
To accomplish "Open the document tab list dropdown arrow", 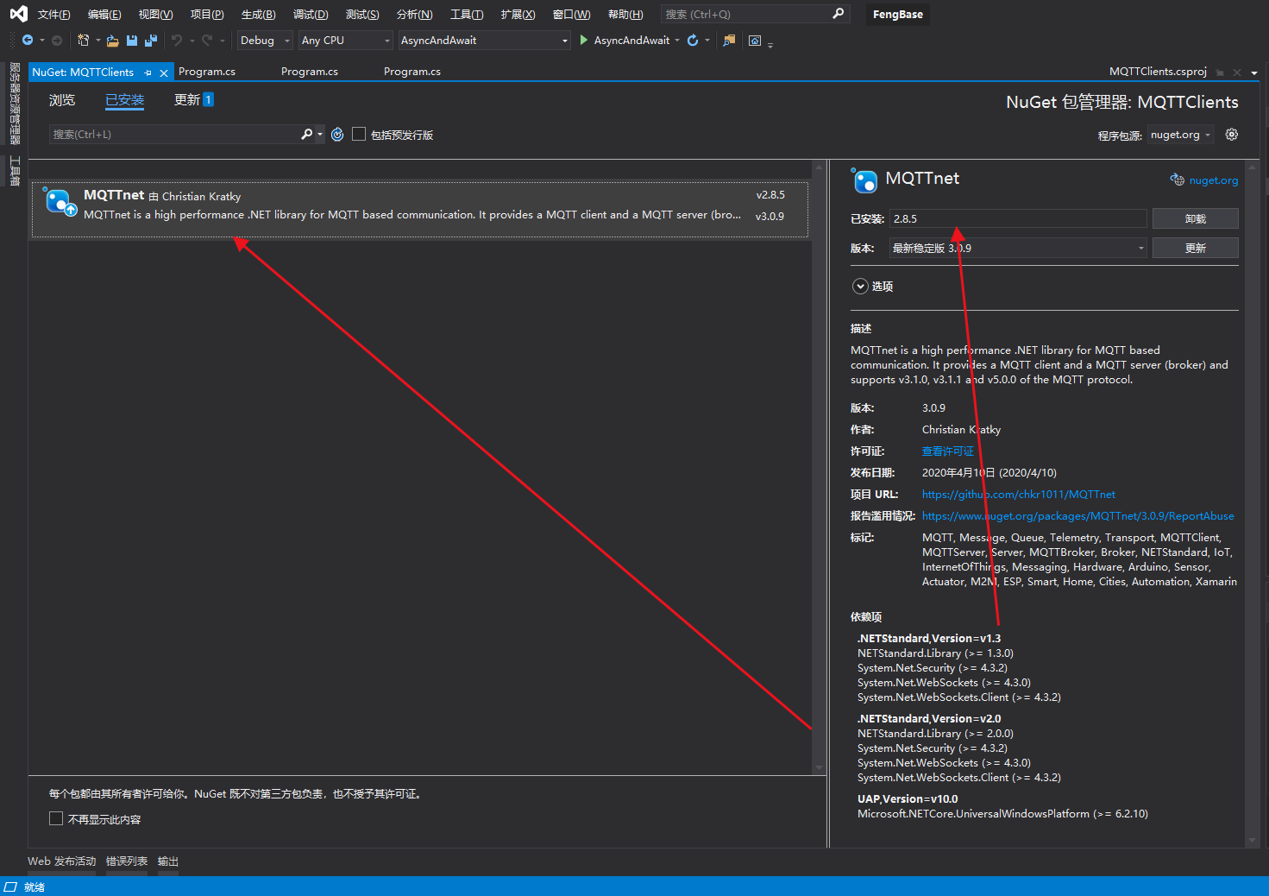I will (x=1254, y=73).
